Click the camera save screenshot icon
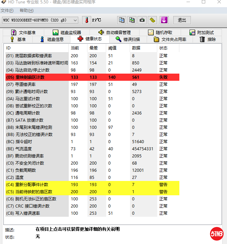 (142, 20)
